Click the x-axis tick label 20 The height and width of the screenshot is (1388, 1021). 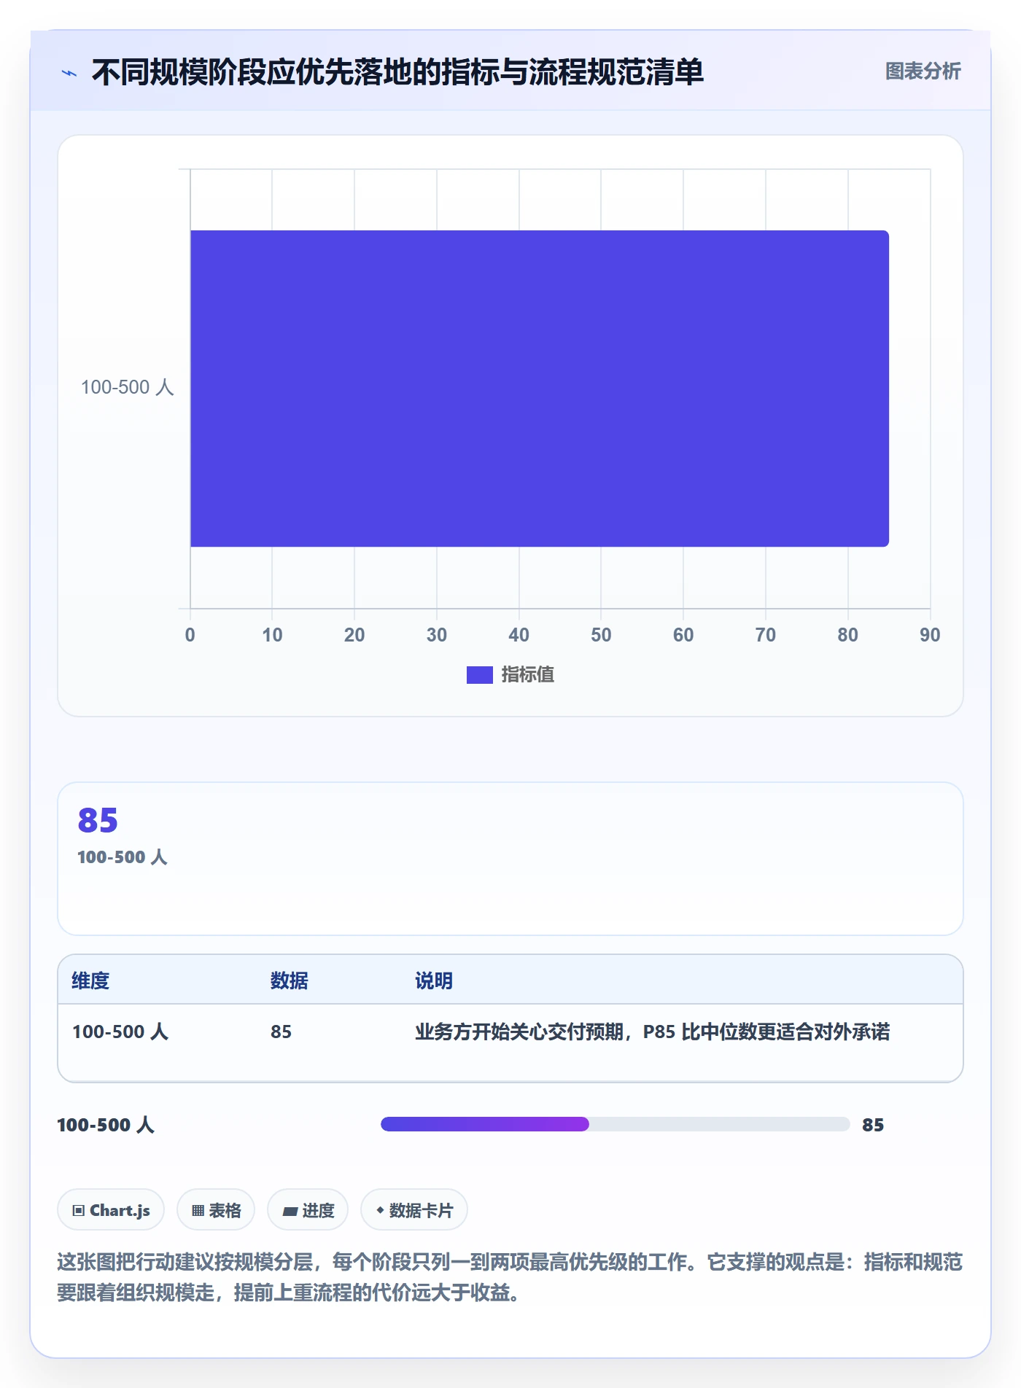[x=354, y=635]
